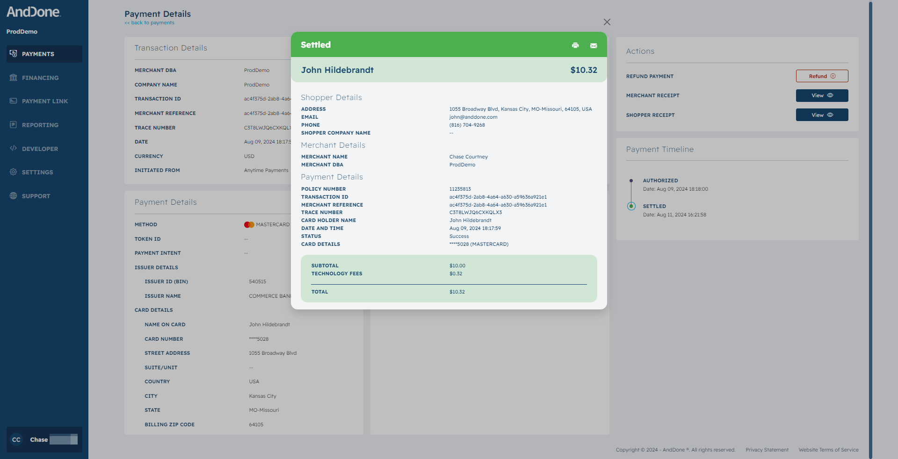Open Payment Link section in sidebar
The height and width of the screenshot is (459, 898).
click(x=44, y=101)
